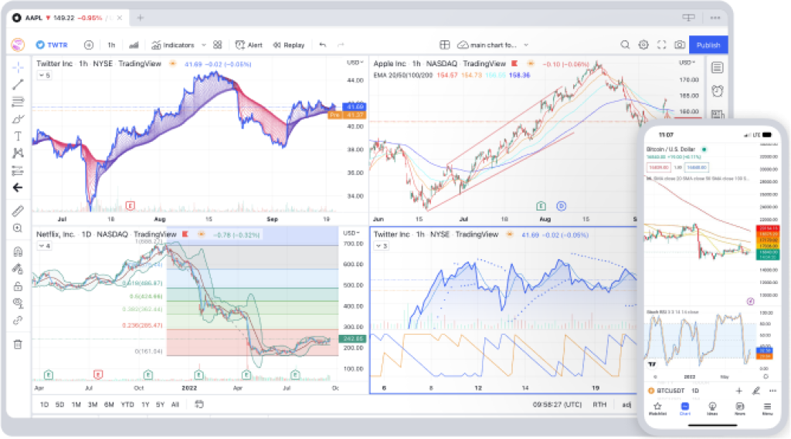Click the Publish button

click(708, 45)
